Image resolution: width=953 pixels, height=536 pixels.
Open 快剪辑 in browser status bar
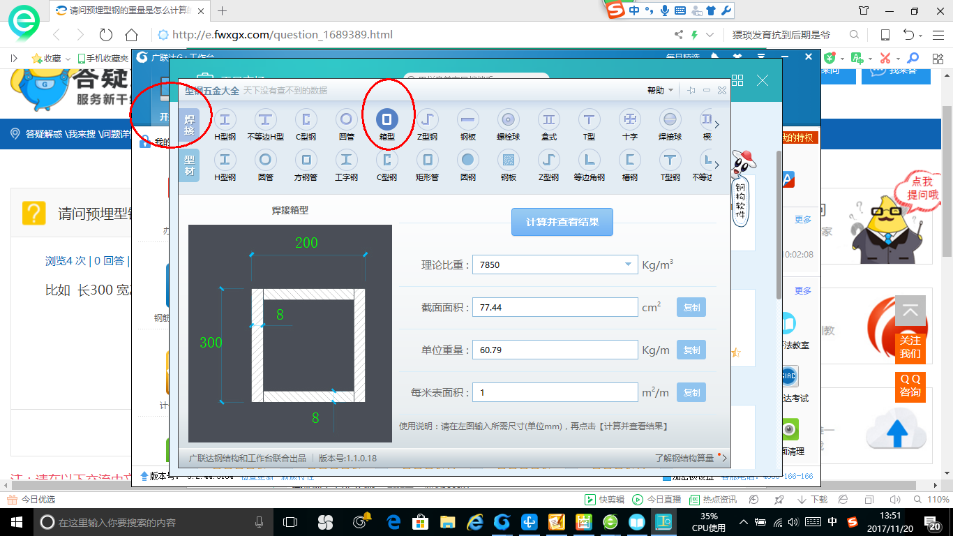coord(604,500)
